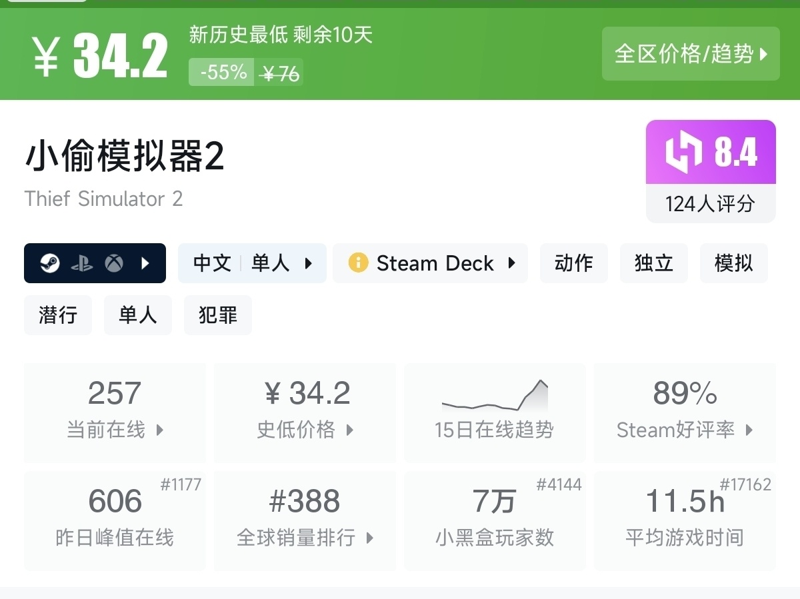Screen dimensions: 800x599
Task: Click the 15日在线趋势 sparkline chart
Action: (x=495, y=398)
